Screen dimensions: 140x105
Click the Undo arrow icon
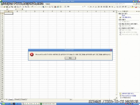pos(35,7)
